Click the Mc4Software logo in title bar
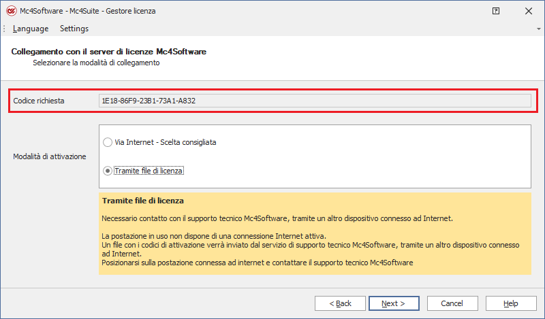The width and height of the screenshot is (545, 319). click(x=10, y=12)
